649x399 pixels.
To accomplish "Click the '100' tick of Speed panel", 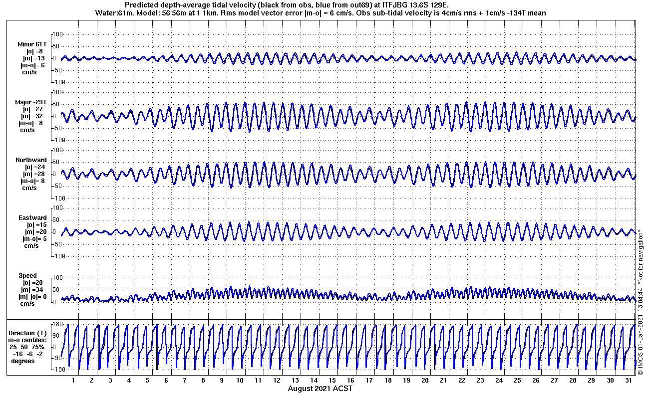I will (57, 278).
